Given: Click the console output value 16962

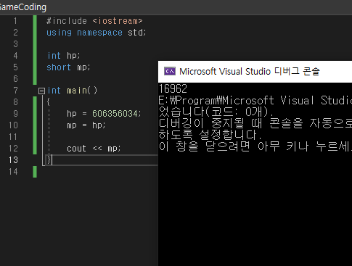Looking at the screenshot, I should (173, 88).
